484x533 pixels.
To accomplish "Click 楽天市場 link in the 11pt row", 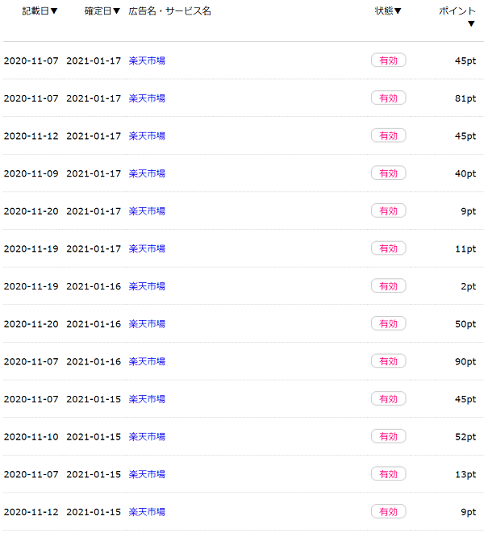I will coord(147,249).
